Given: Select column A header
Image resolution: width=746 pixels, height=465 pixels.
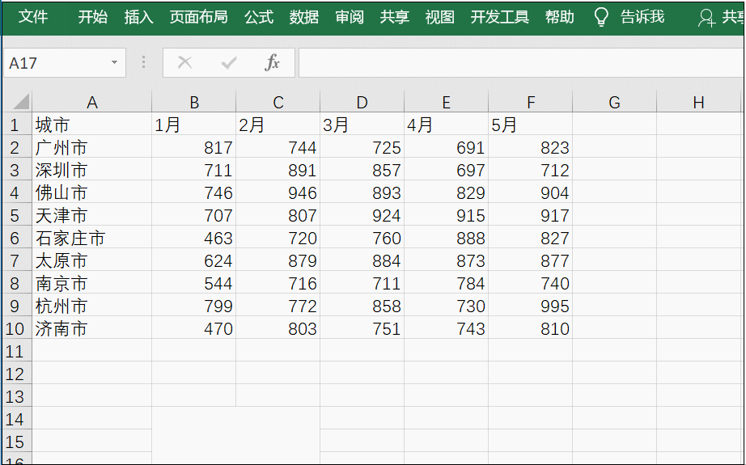Looking at the screenshot, I should (91, 102).
